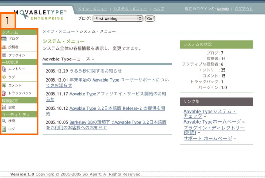Click the ログ icon in sidebar
Screen dimensions: 265x178
click(x=4, y=129)
